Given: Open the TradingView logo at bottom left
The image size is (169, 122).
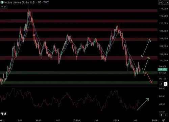Looking at the screenshot, I should (x=4, y=114).
